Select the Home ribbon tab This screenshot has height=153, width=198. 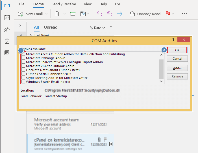[x=38, y=4]
